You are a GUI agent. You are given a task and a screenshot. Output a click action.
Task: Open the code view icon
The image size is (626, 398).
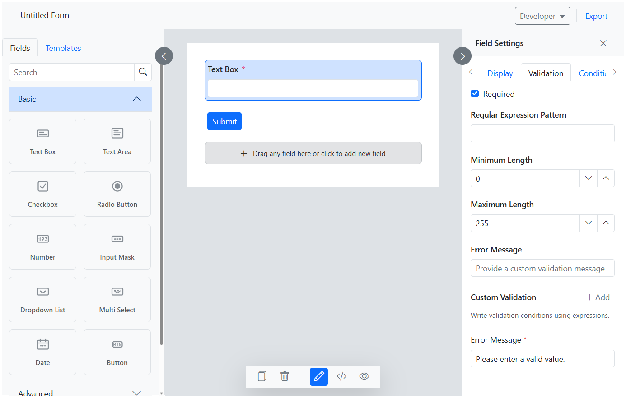341,376
